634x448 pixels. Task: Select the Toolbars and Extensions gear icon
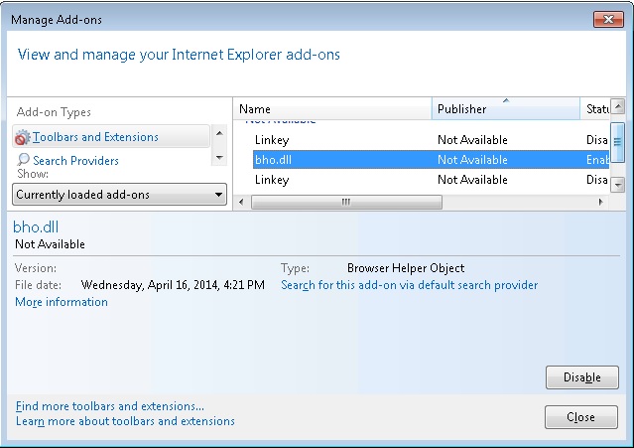point(22,138)
